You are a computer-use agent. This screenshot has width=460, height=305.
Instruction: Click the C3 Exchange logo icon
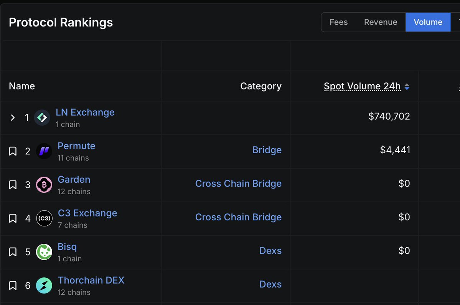[x=44, y=218]
